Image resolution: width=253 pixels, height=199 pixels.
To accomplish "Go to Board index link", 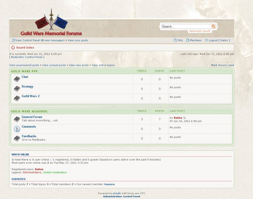I will [x=25, y=48].
